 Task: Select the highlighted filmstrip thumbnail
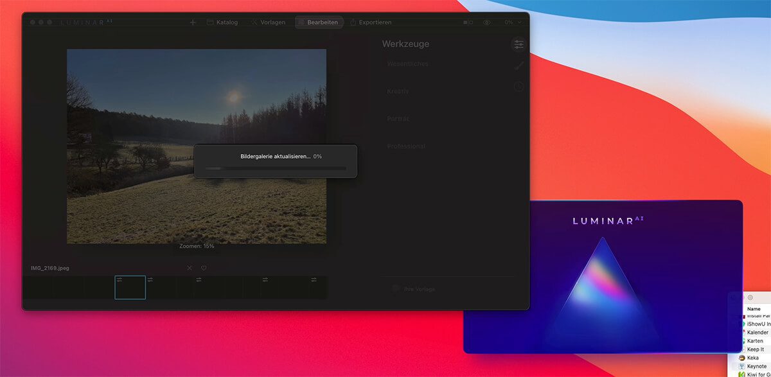tap(130, 287)
